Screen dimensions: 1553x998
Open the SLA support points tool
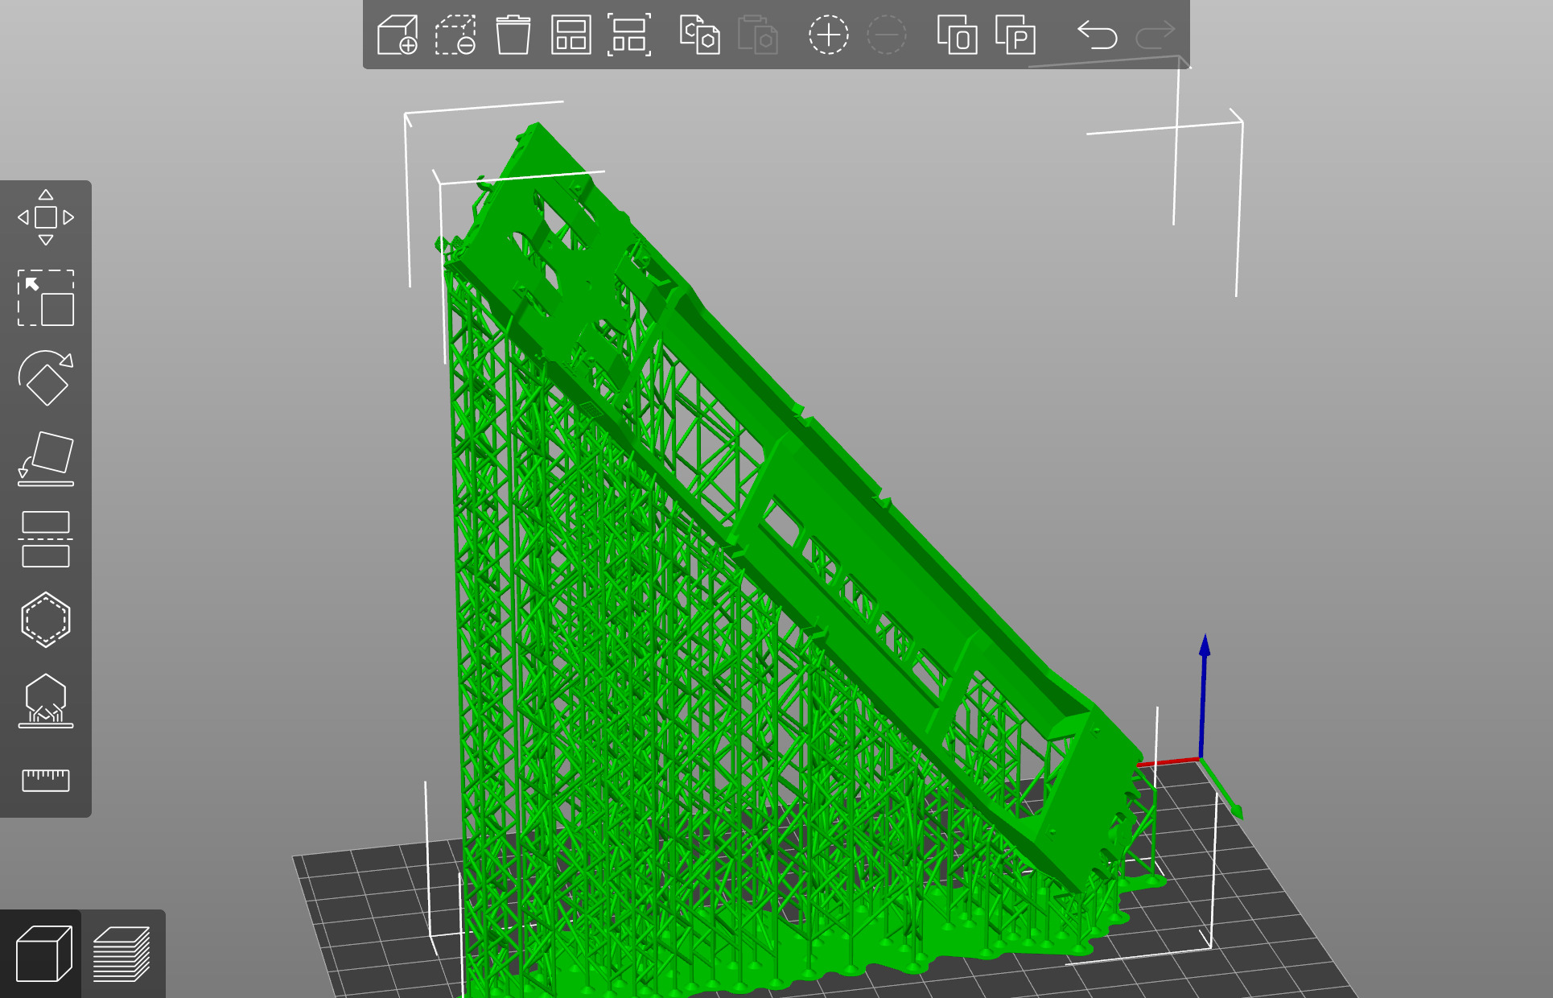coord(46,700)
